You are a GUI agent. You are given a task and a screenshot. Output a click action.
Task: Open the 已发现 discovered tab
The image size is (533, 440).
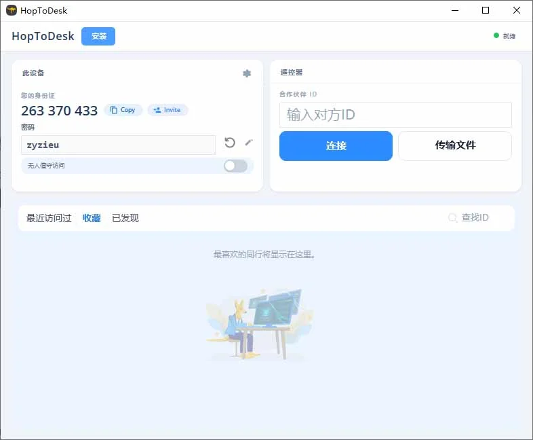pos(125,218)
